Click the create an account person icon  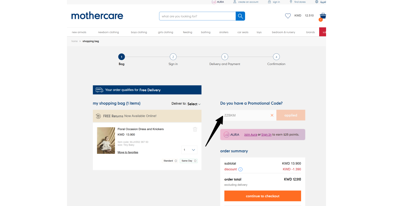click(235, 2)
